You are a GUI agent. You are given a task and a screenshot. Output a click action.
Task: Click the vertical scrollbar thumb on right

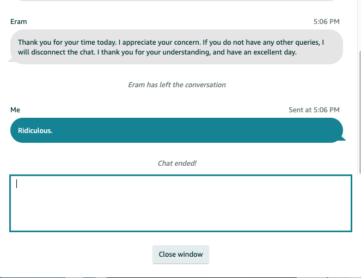tap(359, 112)
